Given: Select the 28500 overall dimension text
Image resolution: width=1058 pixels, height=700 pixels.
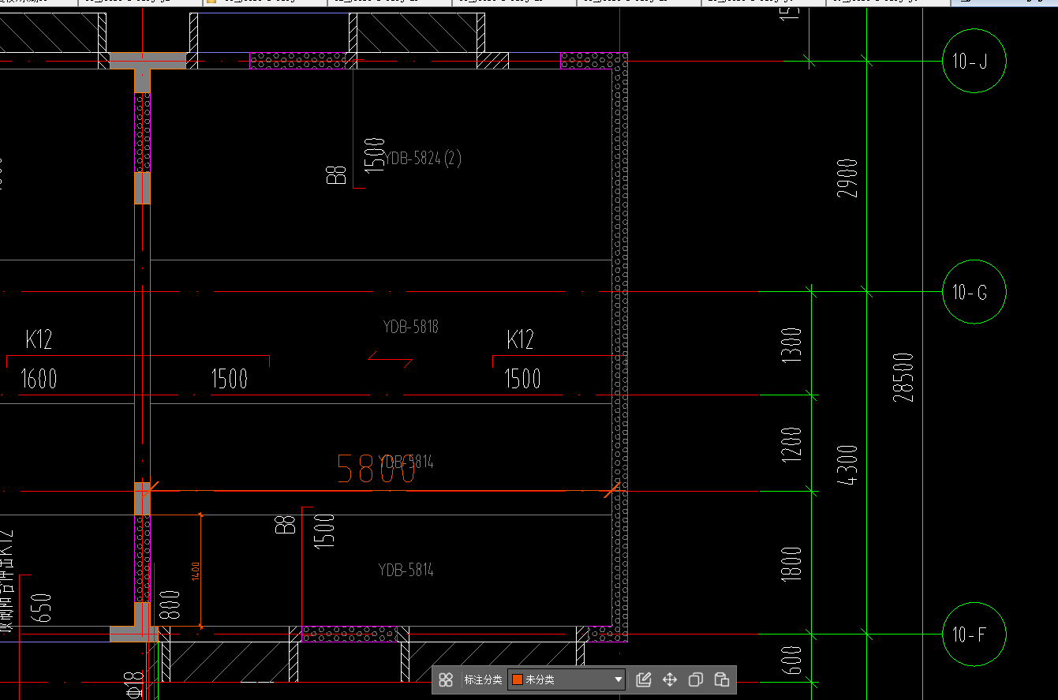Looking at the screenshot, I should point(904,377).
